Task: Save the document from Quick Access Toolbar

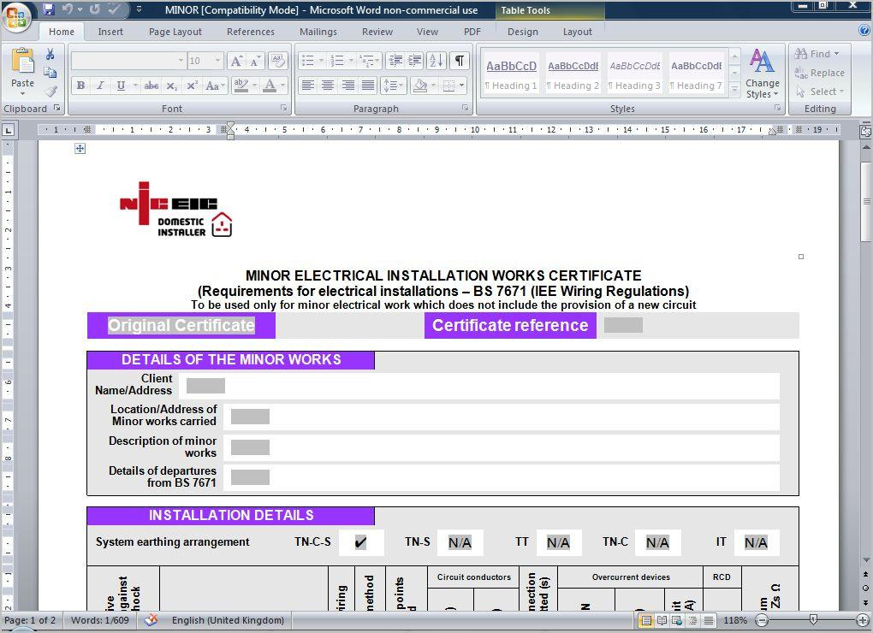Action: [x=49, y=9]
